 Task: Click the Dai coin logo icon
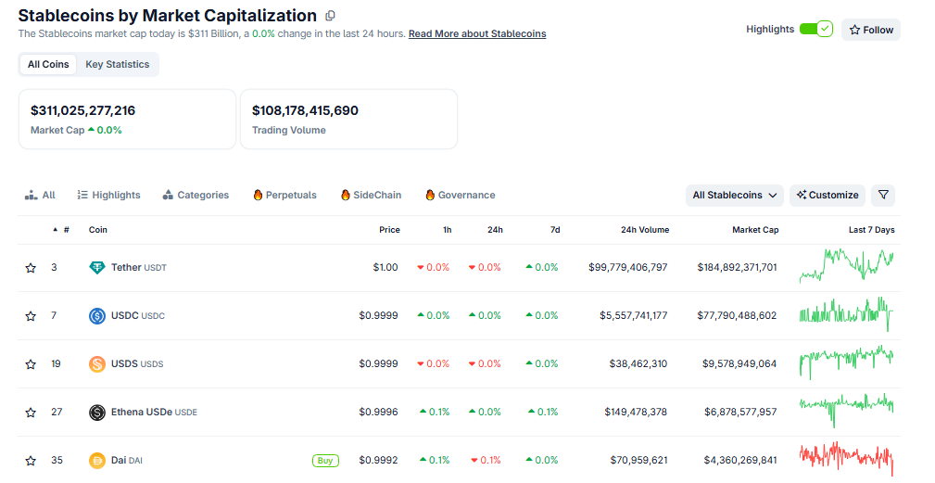97,461
